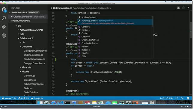
Task: Choose CreatedAtAction in the IntelliSense list
Action: coord(114,40)
